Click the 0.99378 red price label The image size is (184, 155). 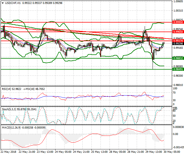pyautogui.click(x=178, y=41)
